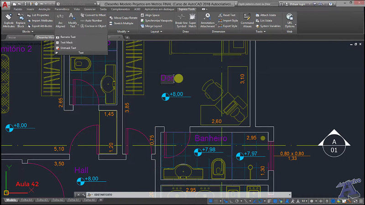Run the Reset Text dimension command
This screenshot has height=205, width=365.
[227, 15]
